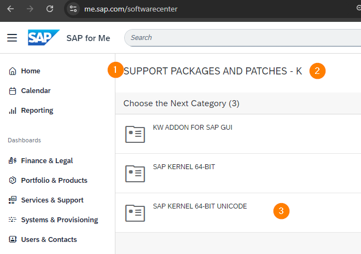Click the SAP KERNEL 64-BIT folder icon

pos(135,174)
